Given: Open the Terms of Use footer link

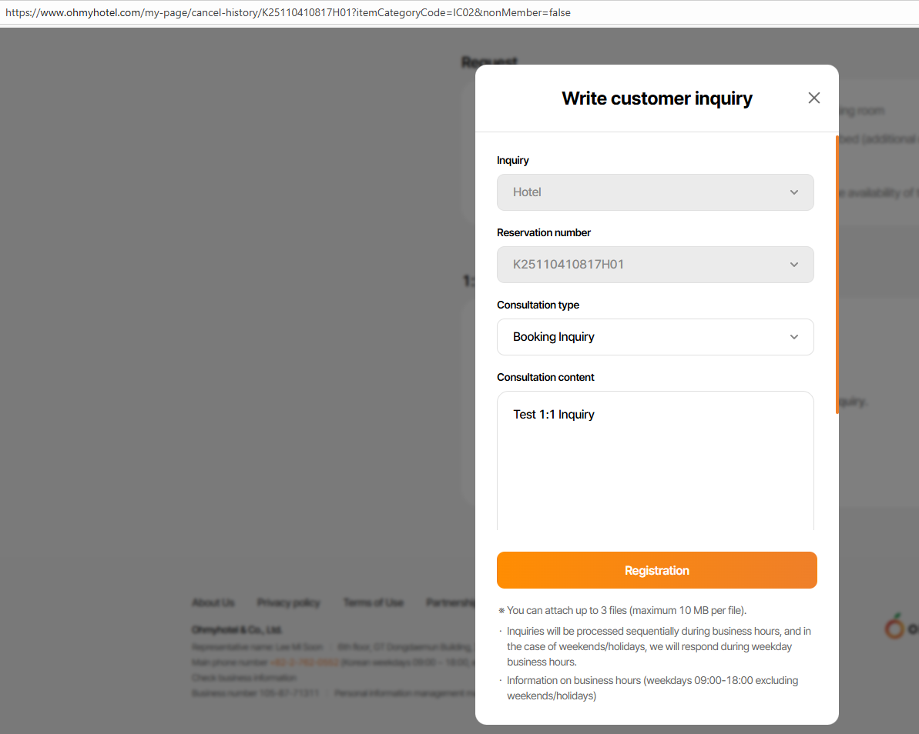Looking at the screenshot, I should (x=373, y=602).
